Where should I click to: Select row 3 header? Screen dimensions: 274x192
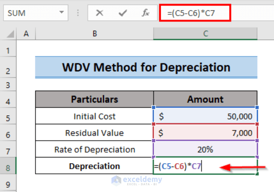[x=8, y=84]
